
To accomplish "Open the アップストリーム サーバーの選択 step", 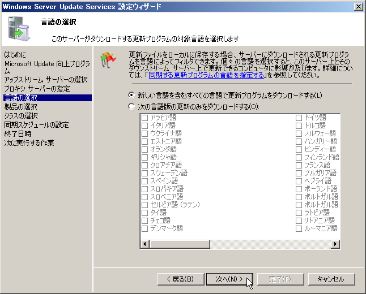I will pyautogui.click(x=46, y=80).
